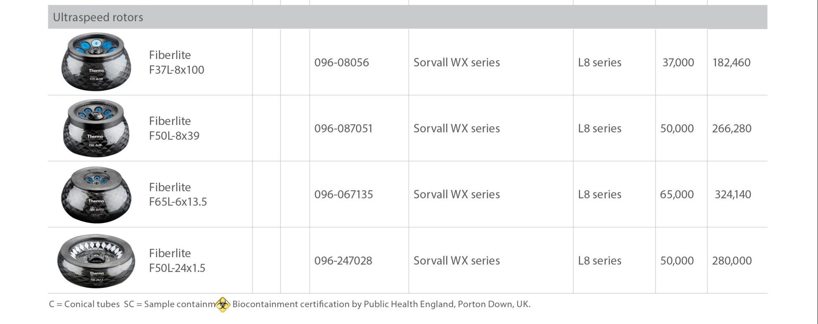Select the Fiberlite F37L-8x100 product name
The height and width of the screenshot is (324, 818).
click(176, 62)
